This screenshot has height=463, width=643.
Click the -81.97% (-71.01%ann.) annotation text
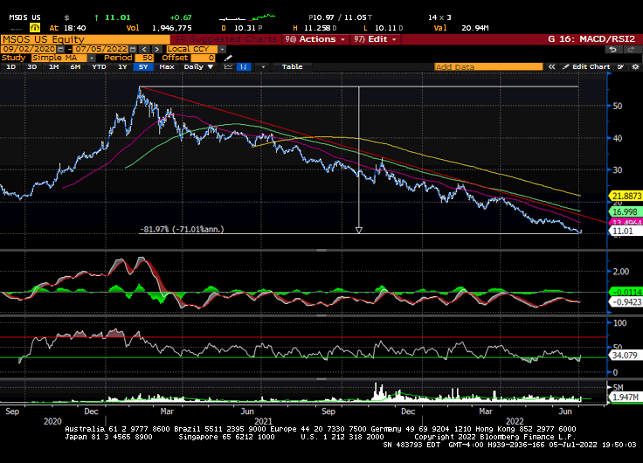pos(182,229)
